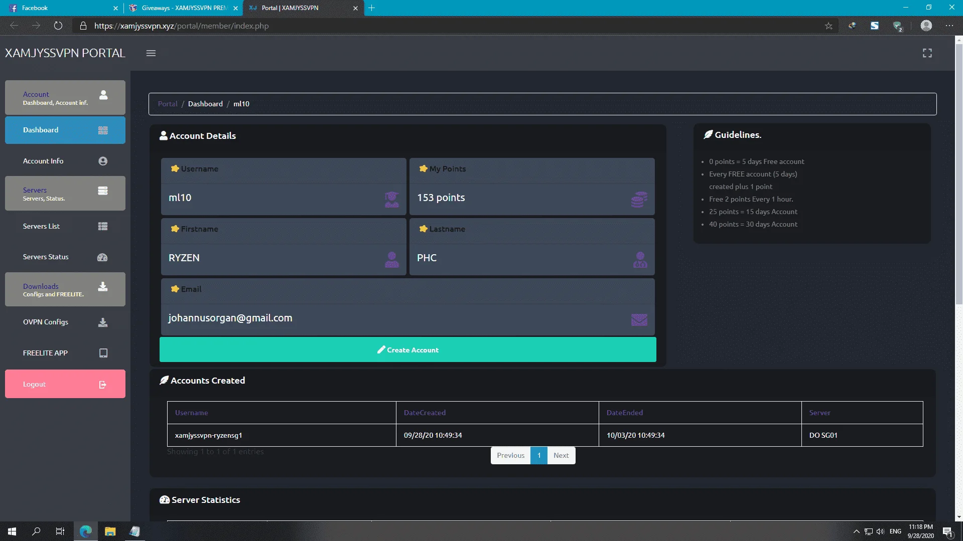The width and height of the screenshot is (963, 541).
Task: Open the taskbar search icon
Action: pyautogui.click(x=36, y=531)
